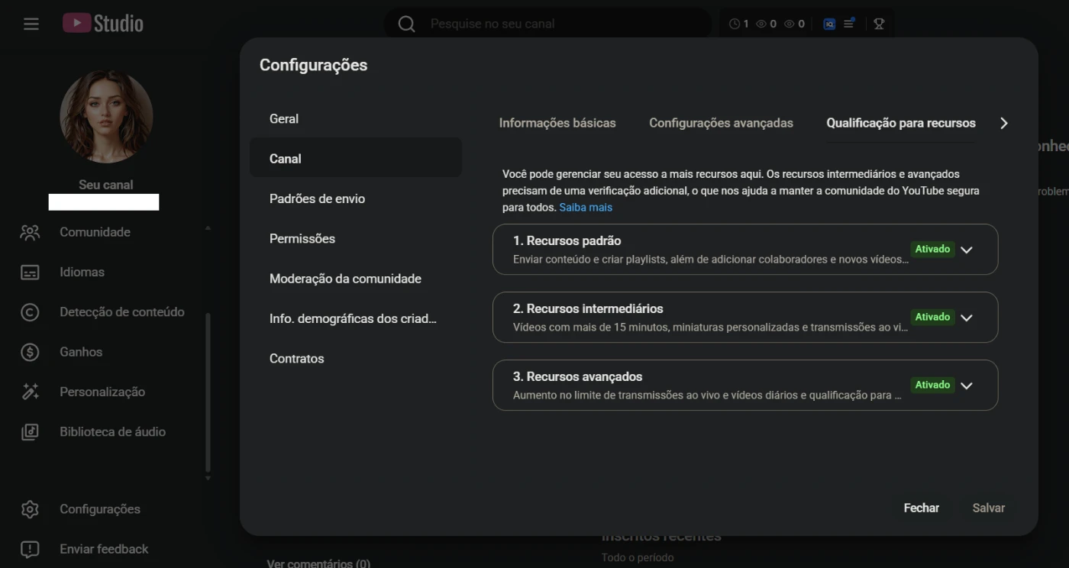The height and width of the screenshot is (568, 1069).
Task: Select Padrões de envio in settings menu
Action: (x=317, y=198)
